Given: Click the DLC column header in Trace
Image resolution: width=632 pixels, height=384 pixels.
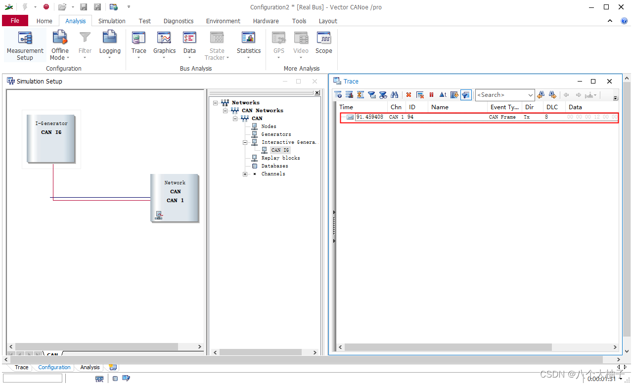Looking at the screenshot, I should (554, 107).
